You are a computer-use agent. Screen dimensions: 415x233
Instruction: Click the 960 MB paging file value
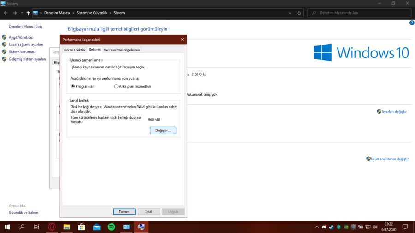point(154,120)
